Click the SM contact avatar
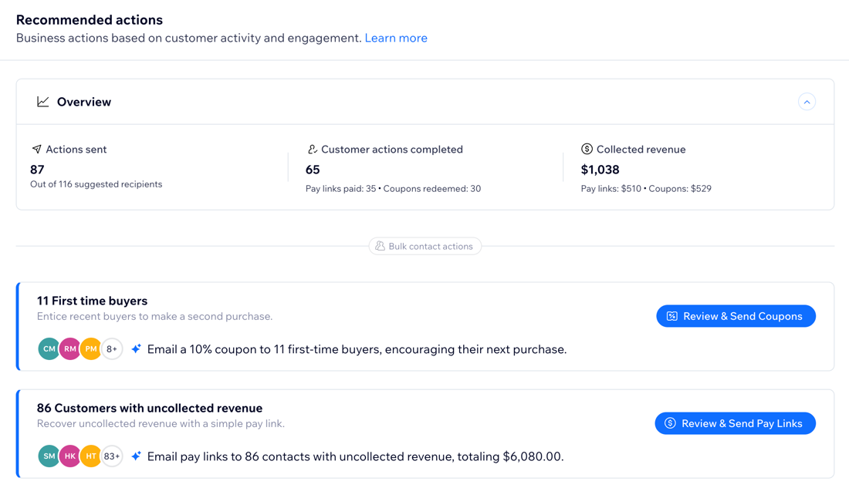The image size is (849, 498). (x=49, y=456)
